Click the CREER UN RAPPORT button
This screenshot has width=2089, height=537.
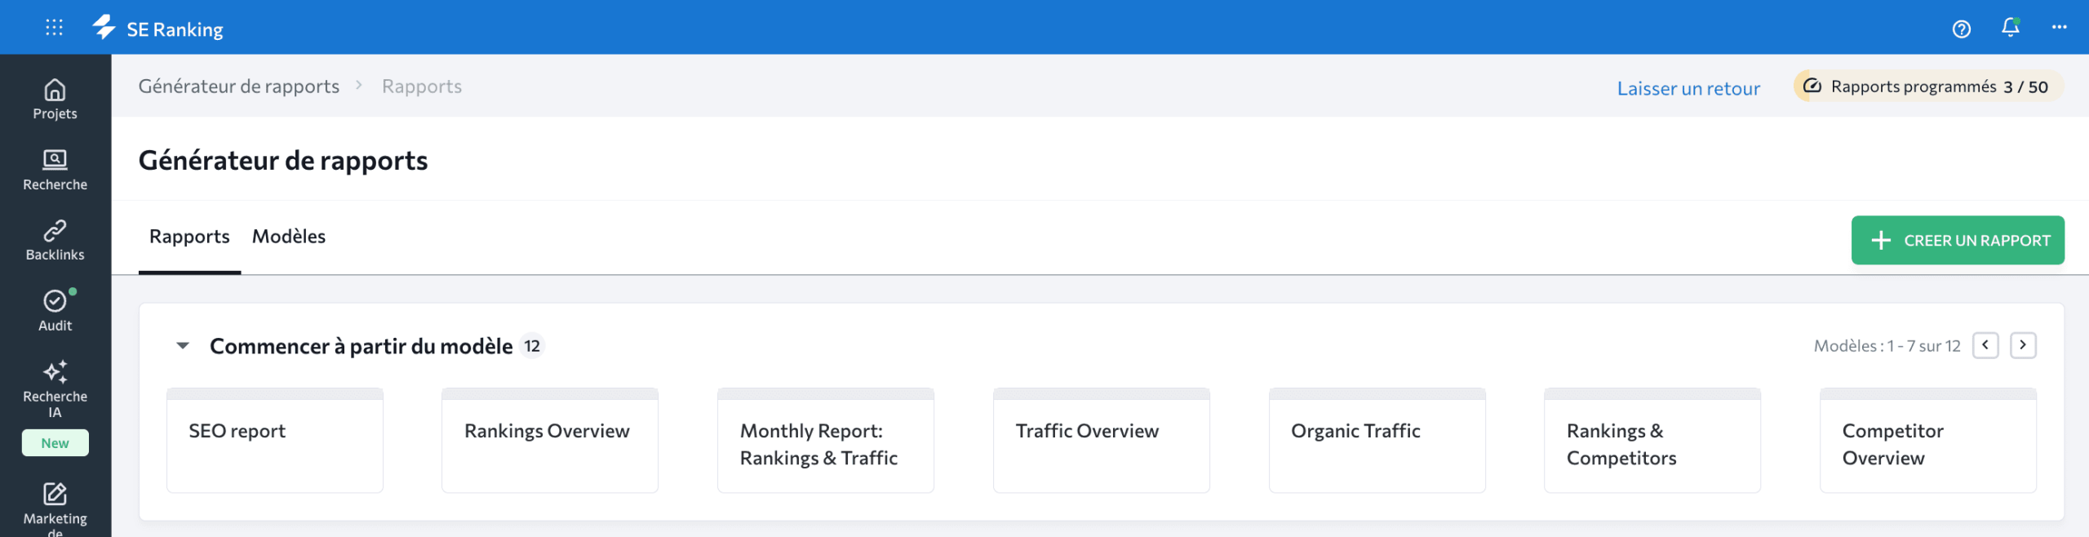pyautogui.click(x=1958, y=240)
